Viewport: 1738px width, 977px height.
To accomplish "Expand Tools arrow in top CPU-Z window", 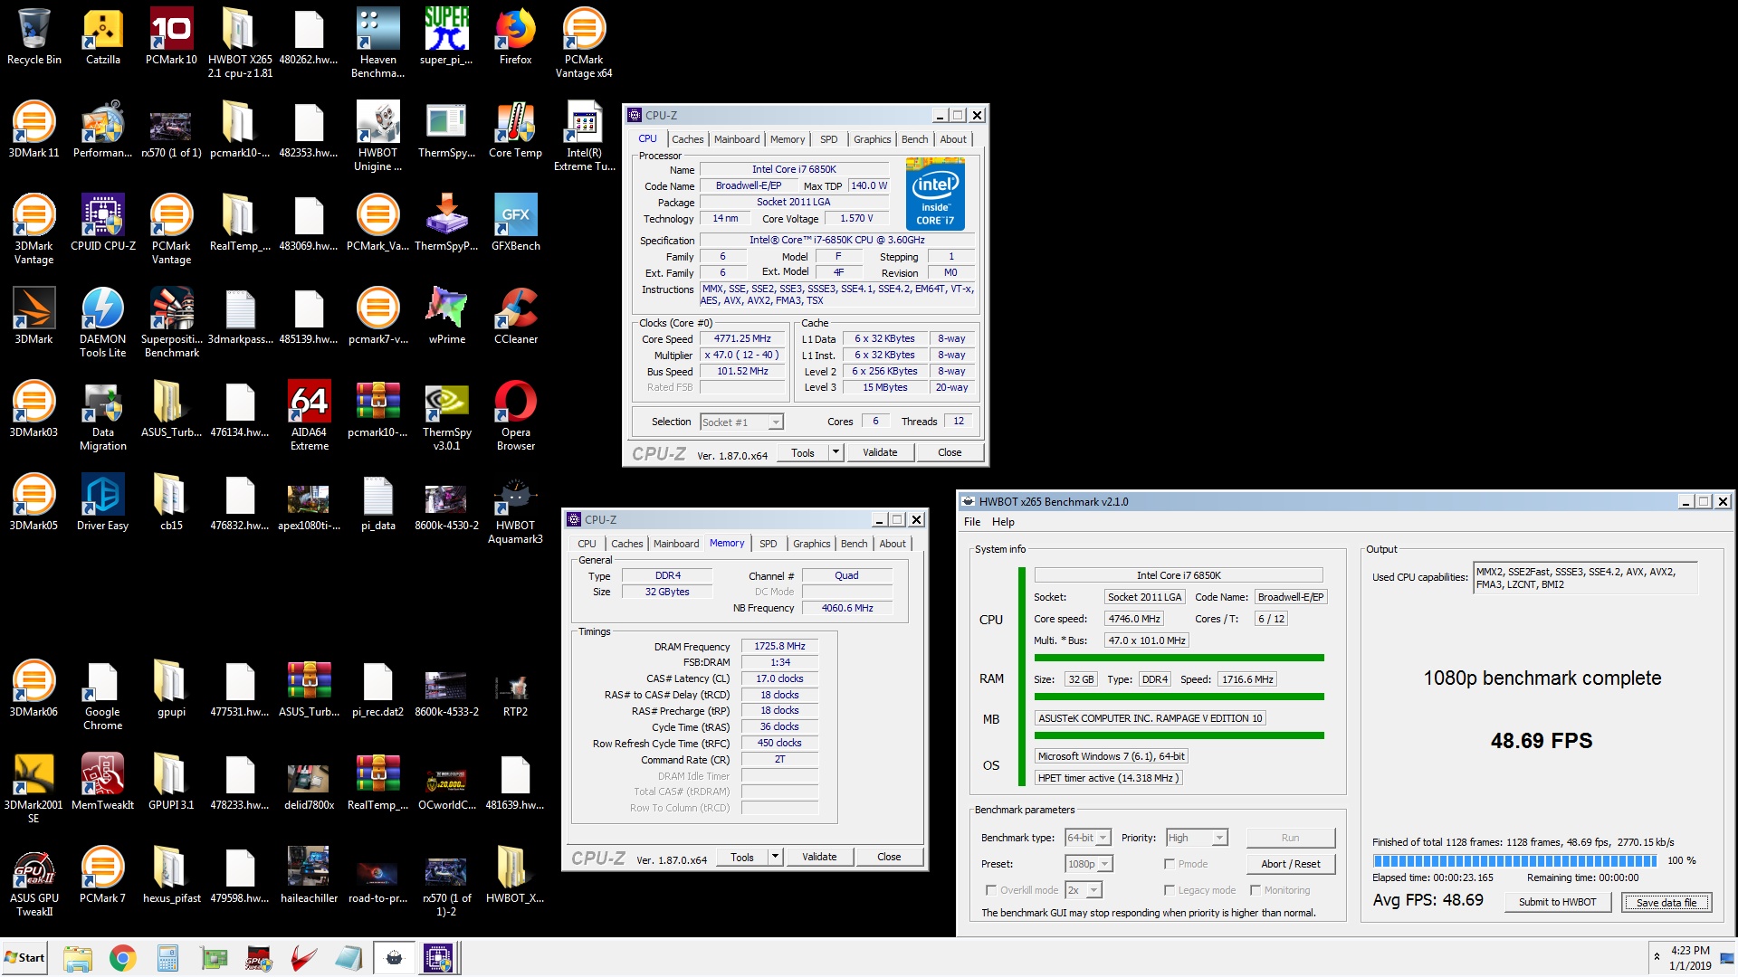I will [836, 452].
